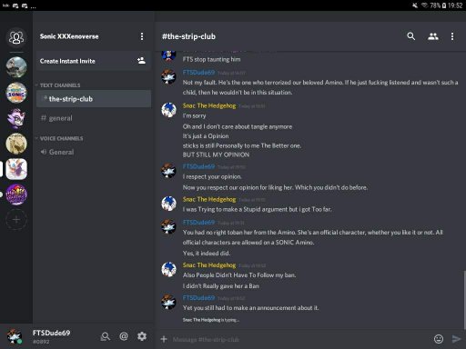The width and height of the screenshot is (466, 349).
Task: Open search in channel header
Action: [411, 36]
